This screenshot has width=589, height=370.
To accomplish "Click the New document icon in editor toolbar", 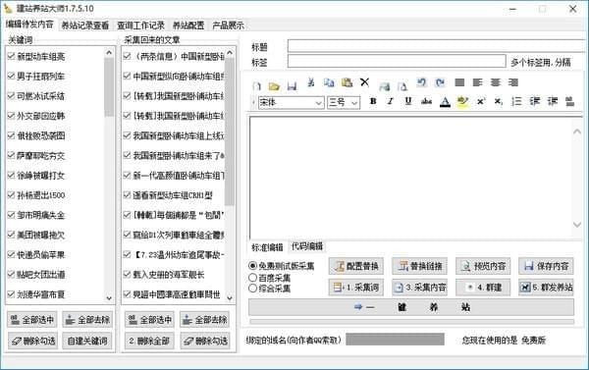I will pyautogui.click(x=257, y=86).
